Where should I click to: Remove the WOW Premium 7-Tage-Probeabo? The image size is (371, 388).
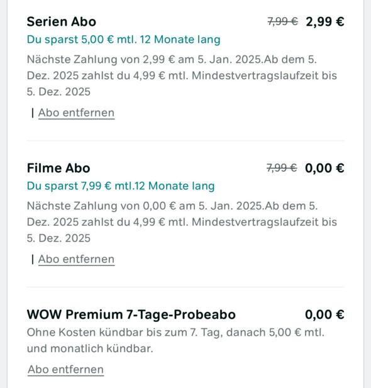click(65, 370)
